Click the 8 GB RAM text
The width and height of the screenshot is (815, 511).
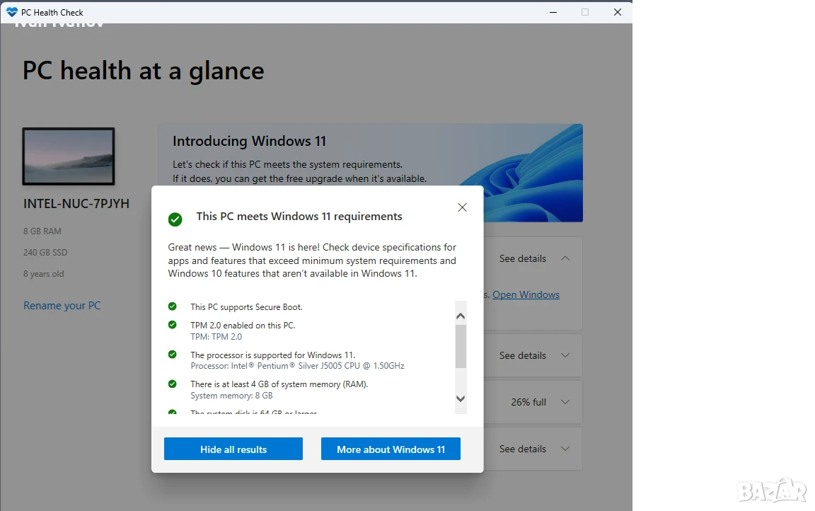pyautogui.click(x=42, y=231)
